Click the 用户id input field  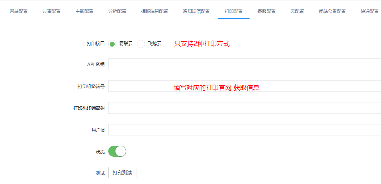tap(245, 130)
